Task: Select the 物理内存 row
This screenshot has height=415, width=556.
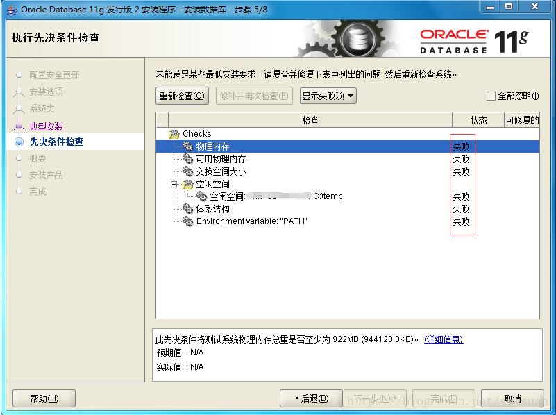Action: point(348,146)
